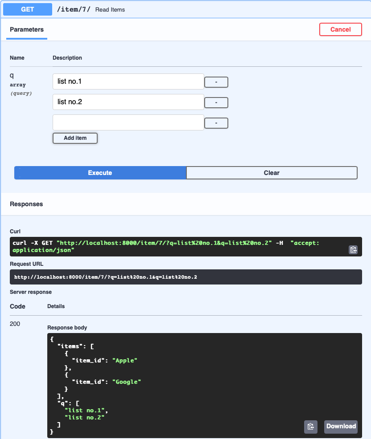Click the q parameter name
371x439 pixels.
[12, 75]
